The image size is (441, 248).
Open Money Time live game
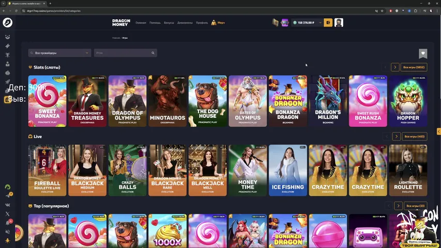tap(248, 171)
